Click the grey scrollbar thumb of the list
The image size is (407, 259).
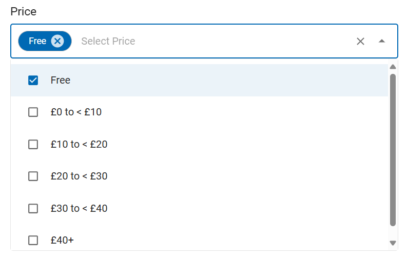pyautogui.click(x=393, y=149)
